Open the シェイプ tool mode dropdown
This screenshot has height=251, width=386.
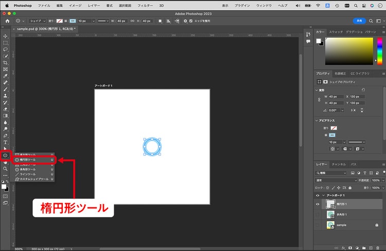[38, 21]
